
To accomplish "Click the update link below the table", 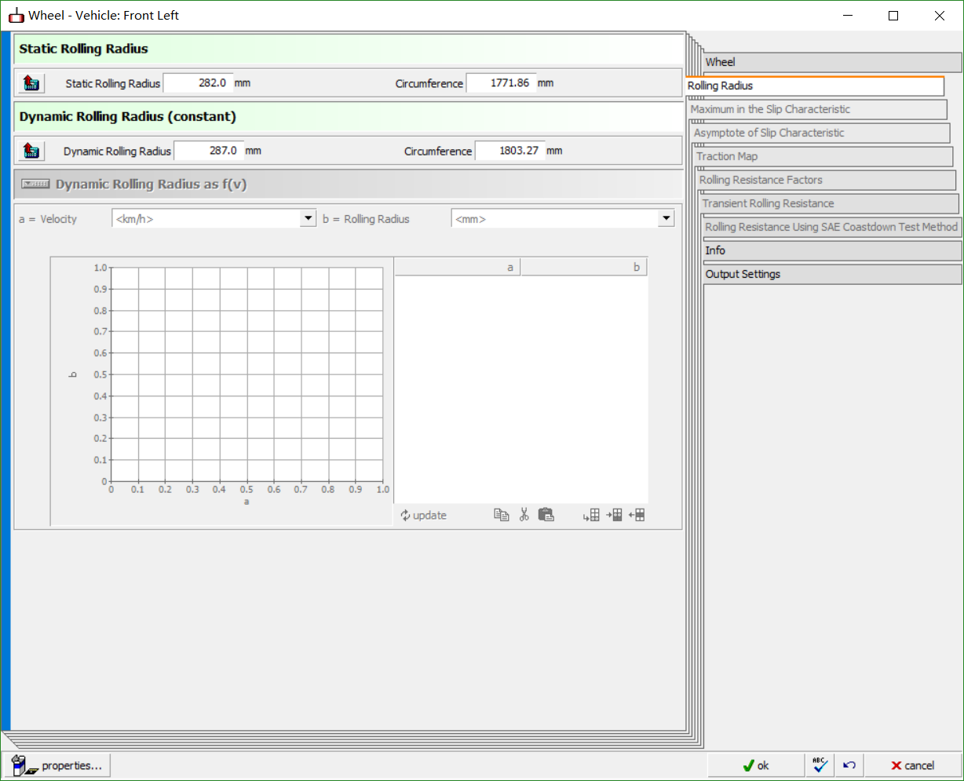I will pos(423,515).
